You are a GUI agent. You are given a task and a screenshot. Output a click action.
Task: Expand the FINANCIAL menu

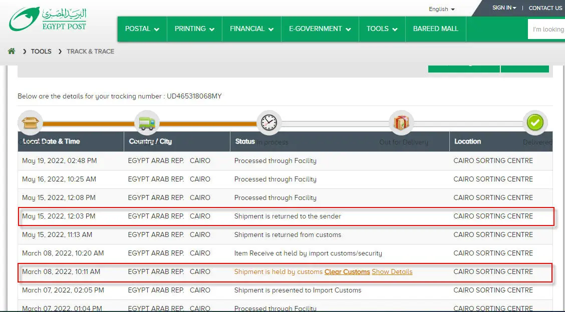(x=251, y=29)
